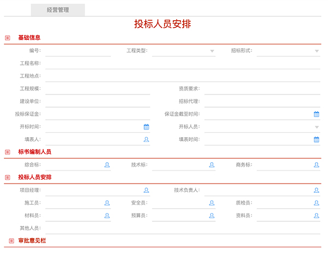Collapse the 基础信息 section
The height and width of the screenshot is (254, 328).
[8, 38]
